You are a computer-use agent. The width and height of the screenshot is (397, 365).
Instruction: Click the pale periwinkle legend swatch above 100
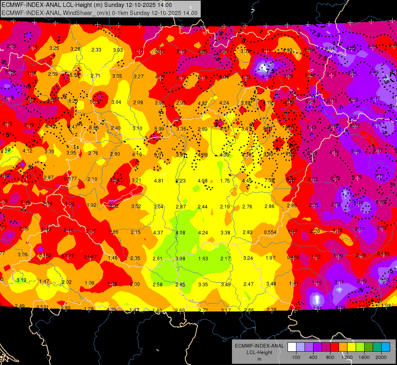click(x=300, y=347)
